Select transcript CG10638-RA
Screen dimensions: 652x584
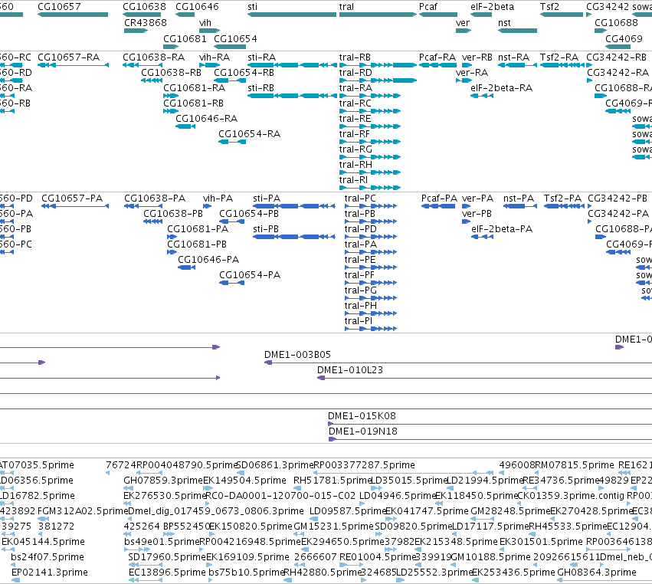pos(142,65)
